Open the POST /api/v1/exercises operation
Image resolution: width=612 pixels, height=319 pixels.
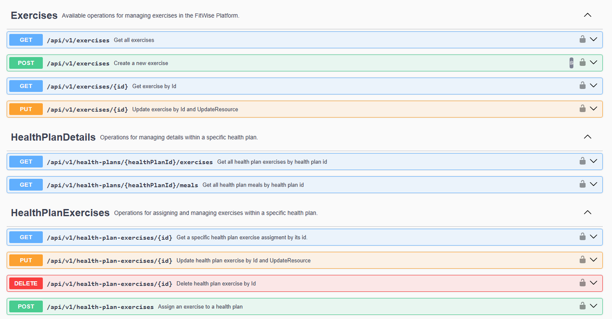pyautogui.click(x=305, y=63)
